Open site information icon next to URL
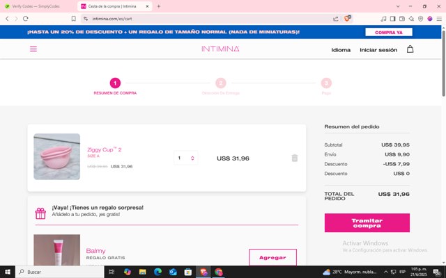Image resolution: width=446 pixels, height=278 pixels. tap(86, 19)
